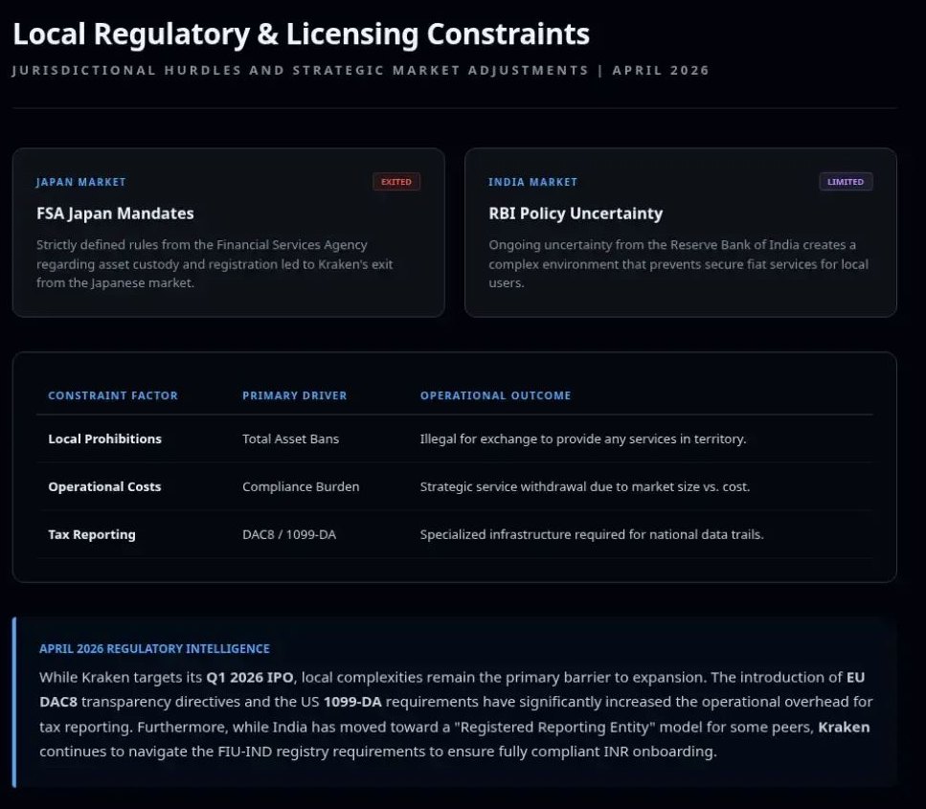The width and height of the screenshot is (926, 809).
Task: Open the FSA Japan Mandates heading
Action: click(115, 213)
